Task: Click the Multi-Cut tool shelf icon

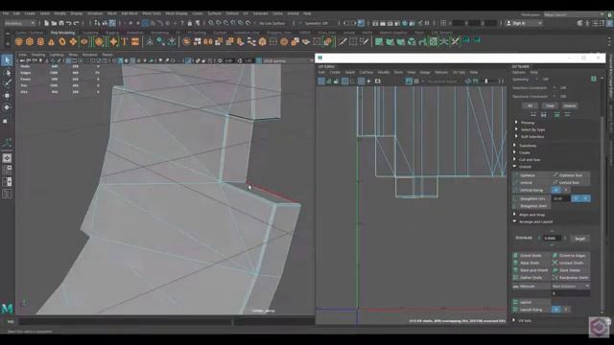Action: (x=342, y=41)
